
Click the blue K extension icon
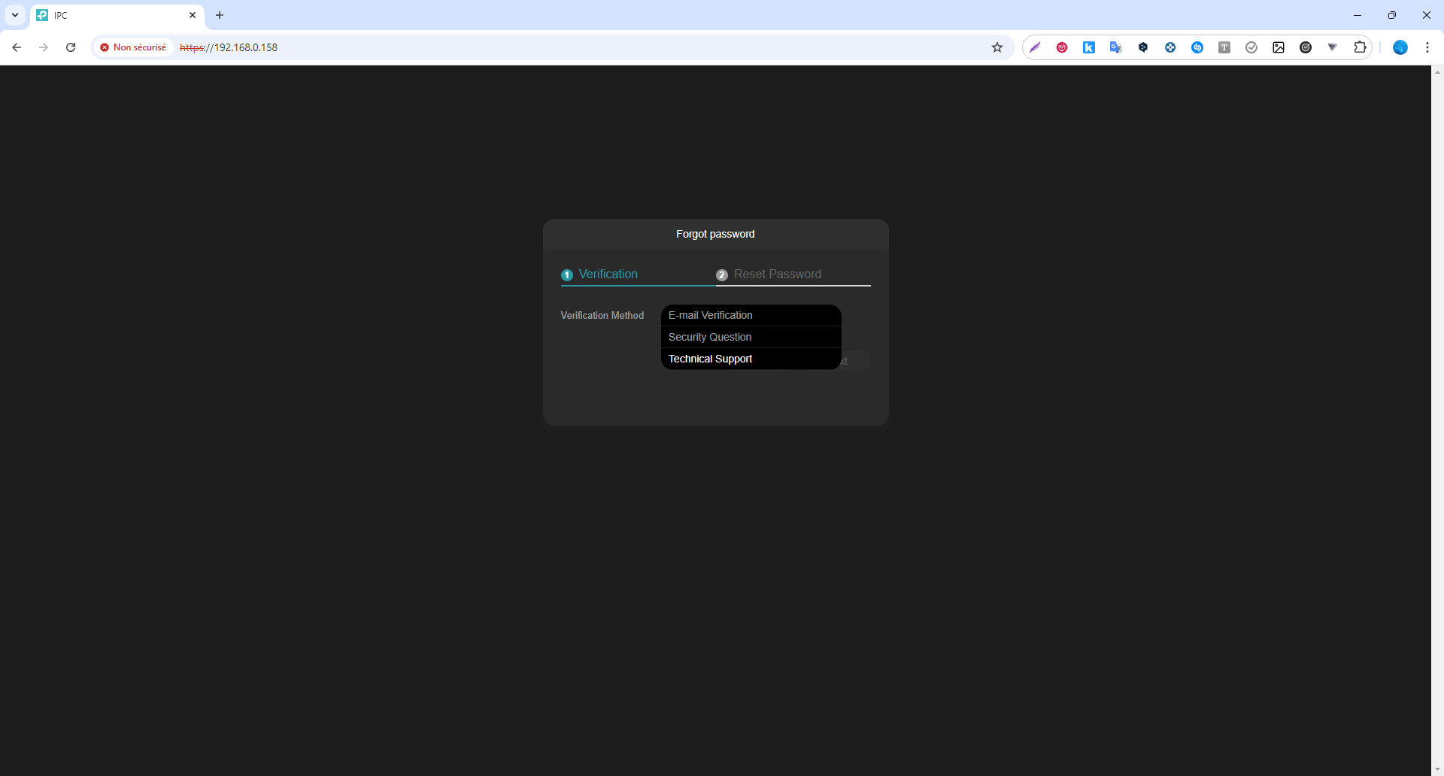pos(1089,47)
